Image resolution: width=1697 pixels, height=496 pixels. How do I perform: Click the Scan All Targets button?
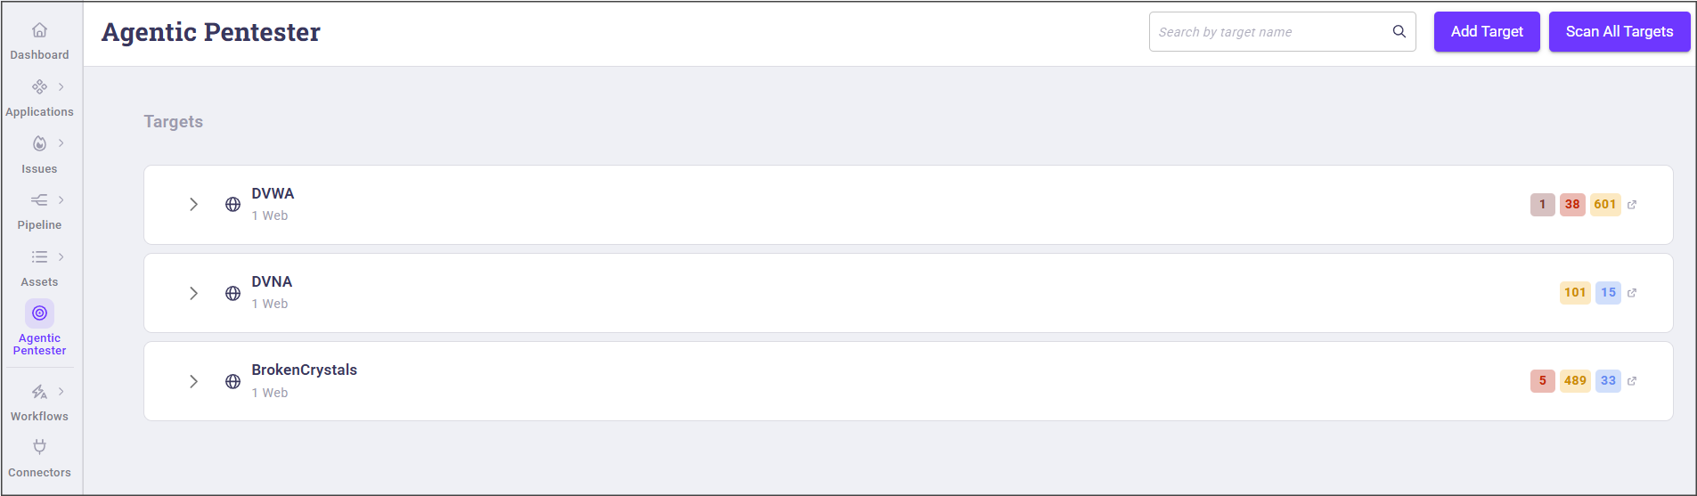pyautogui.click(x=1619, y=32)
